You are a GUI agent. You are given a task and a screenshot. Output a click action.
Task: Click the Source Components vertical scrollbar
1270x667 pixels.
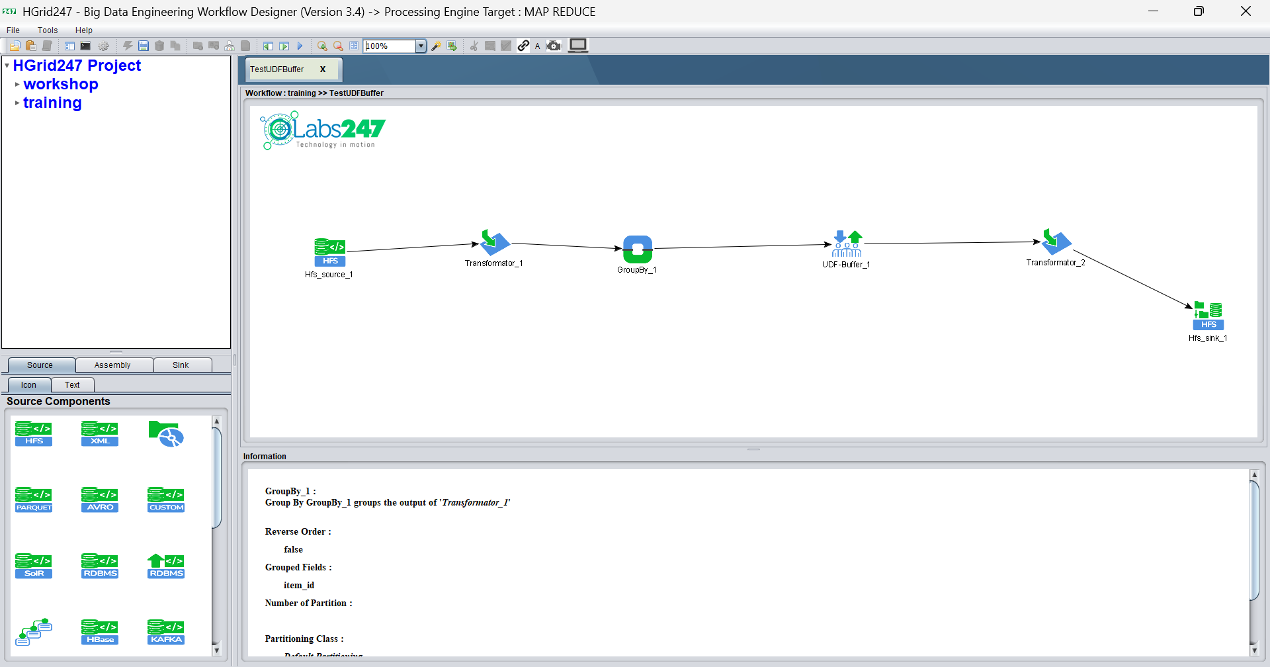(216, 536)
